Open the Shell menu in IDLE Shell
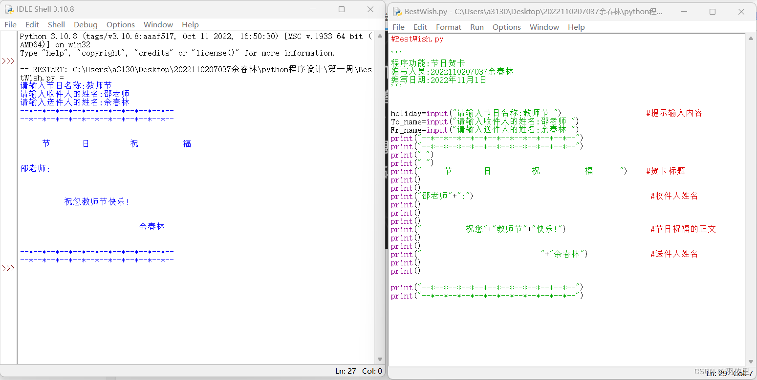The height and width of the screenshot is (380, 757). point(56,24)
